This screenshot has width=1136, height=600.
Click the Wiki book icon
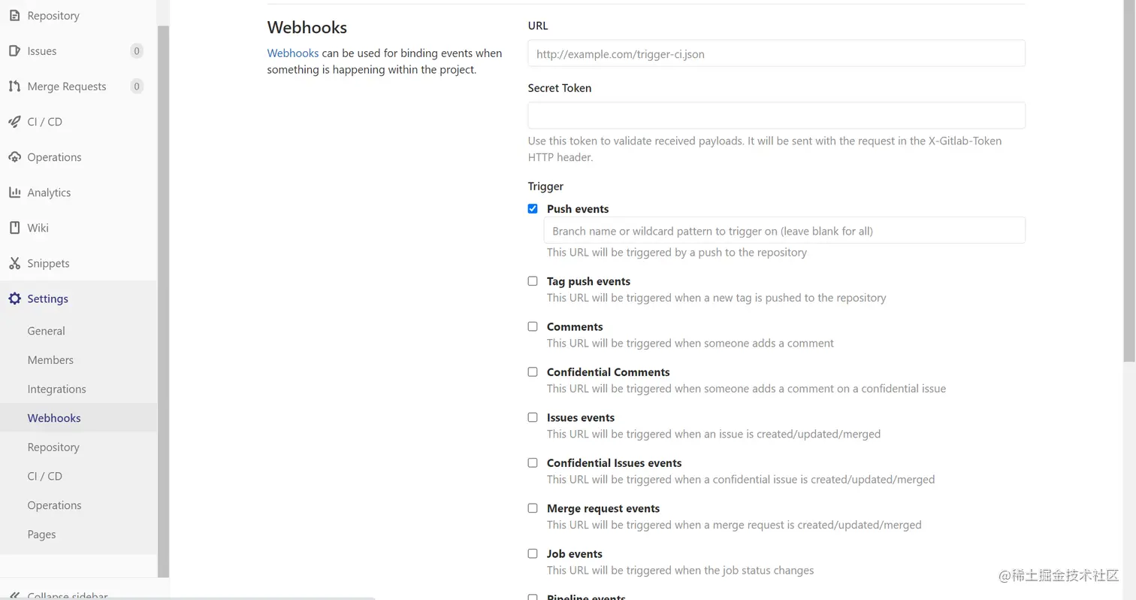point(14,228)
